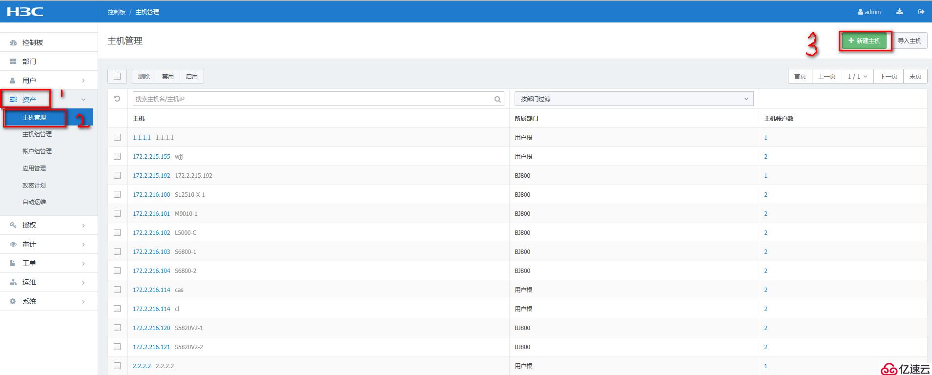Select checkbox for S5820V2-2 row
This screenshot has height=375, width=932.
pyautogui.click(x=117, y=347)
